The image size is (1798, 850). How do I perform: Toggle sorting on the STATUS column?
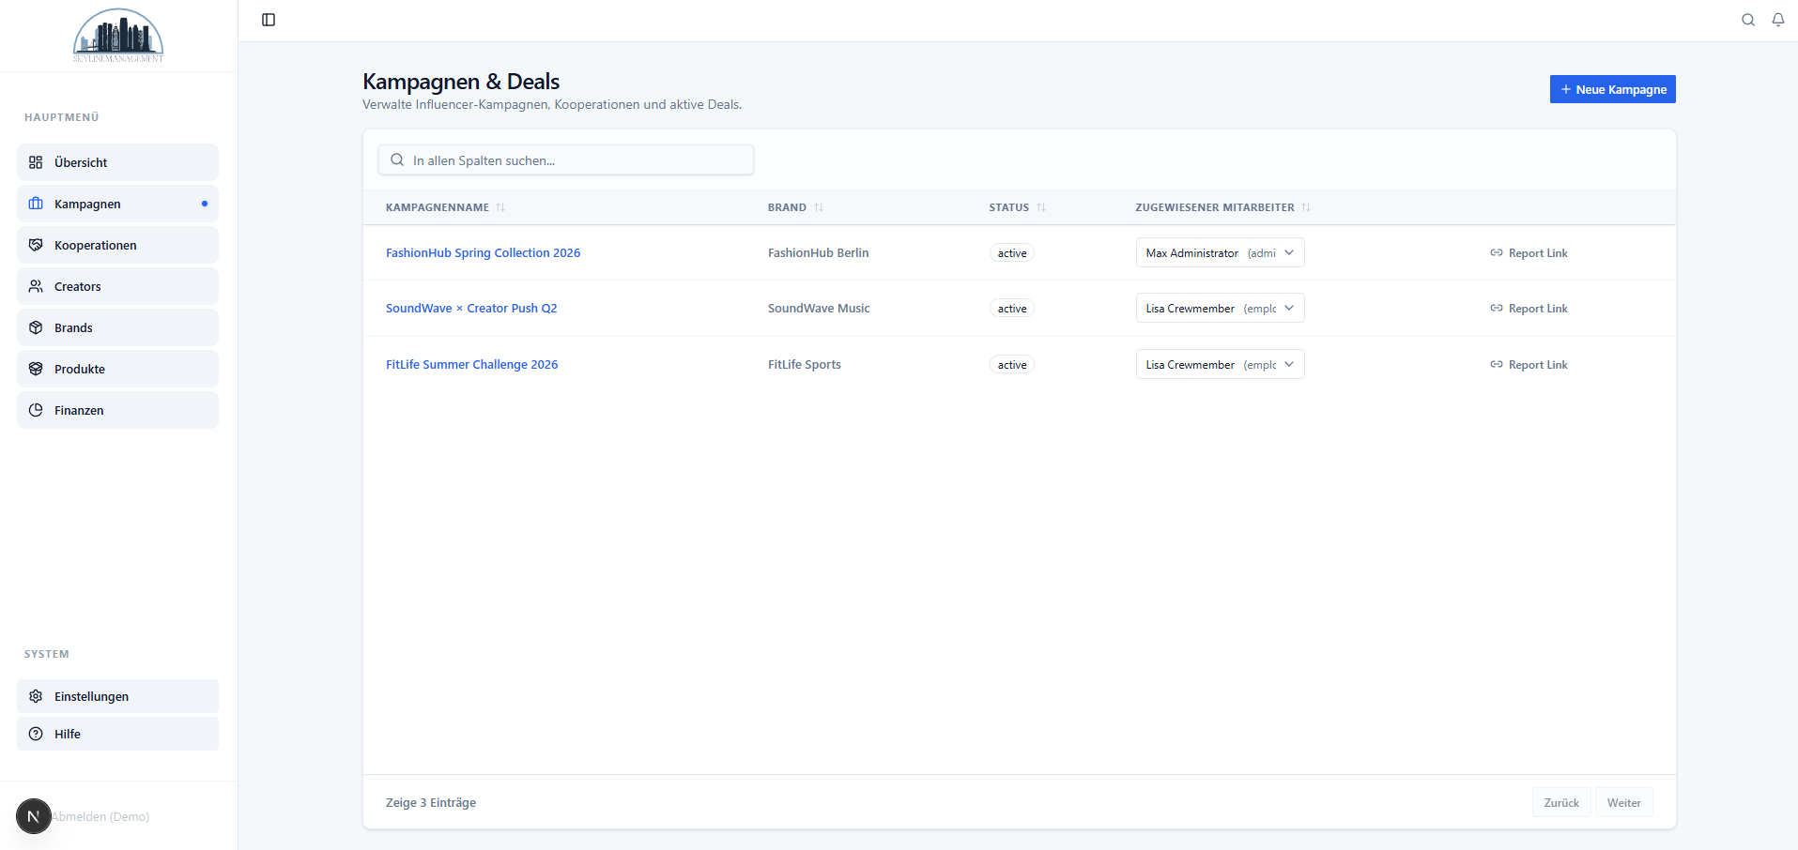pyautogui.click(x=1040, y=207)
